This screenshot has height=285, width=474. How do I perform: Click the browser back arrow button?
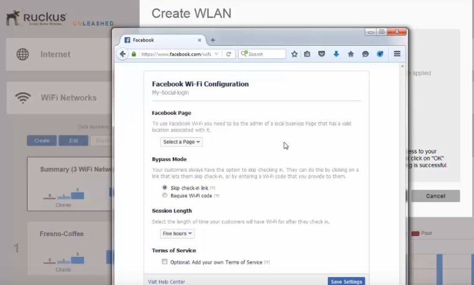pyautogui.click(x=123, y=54)
